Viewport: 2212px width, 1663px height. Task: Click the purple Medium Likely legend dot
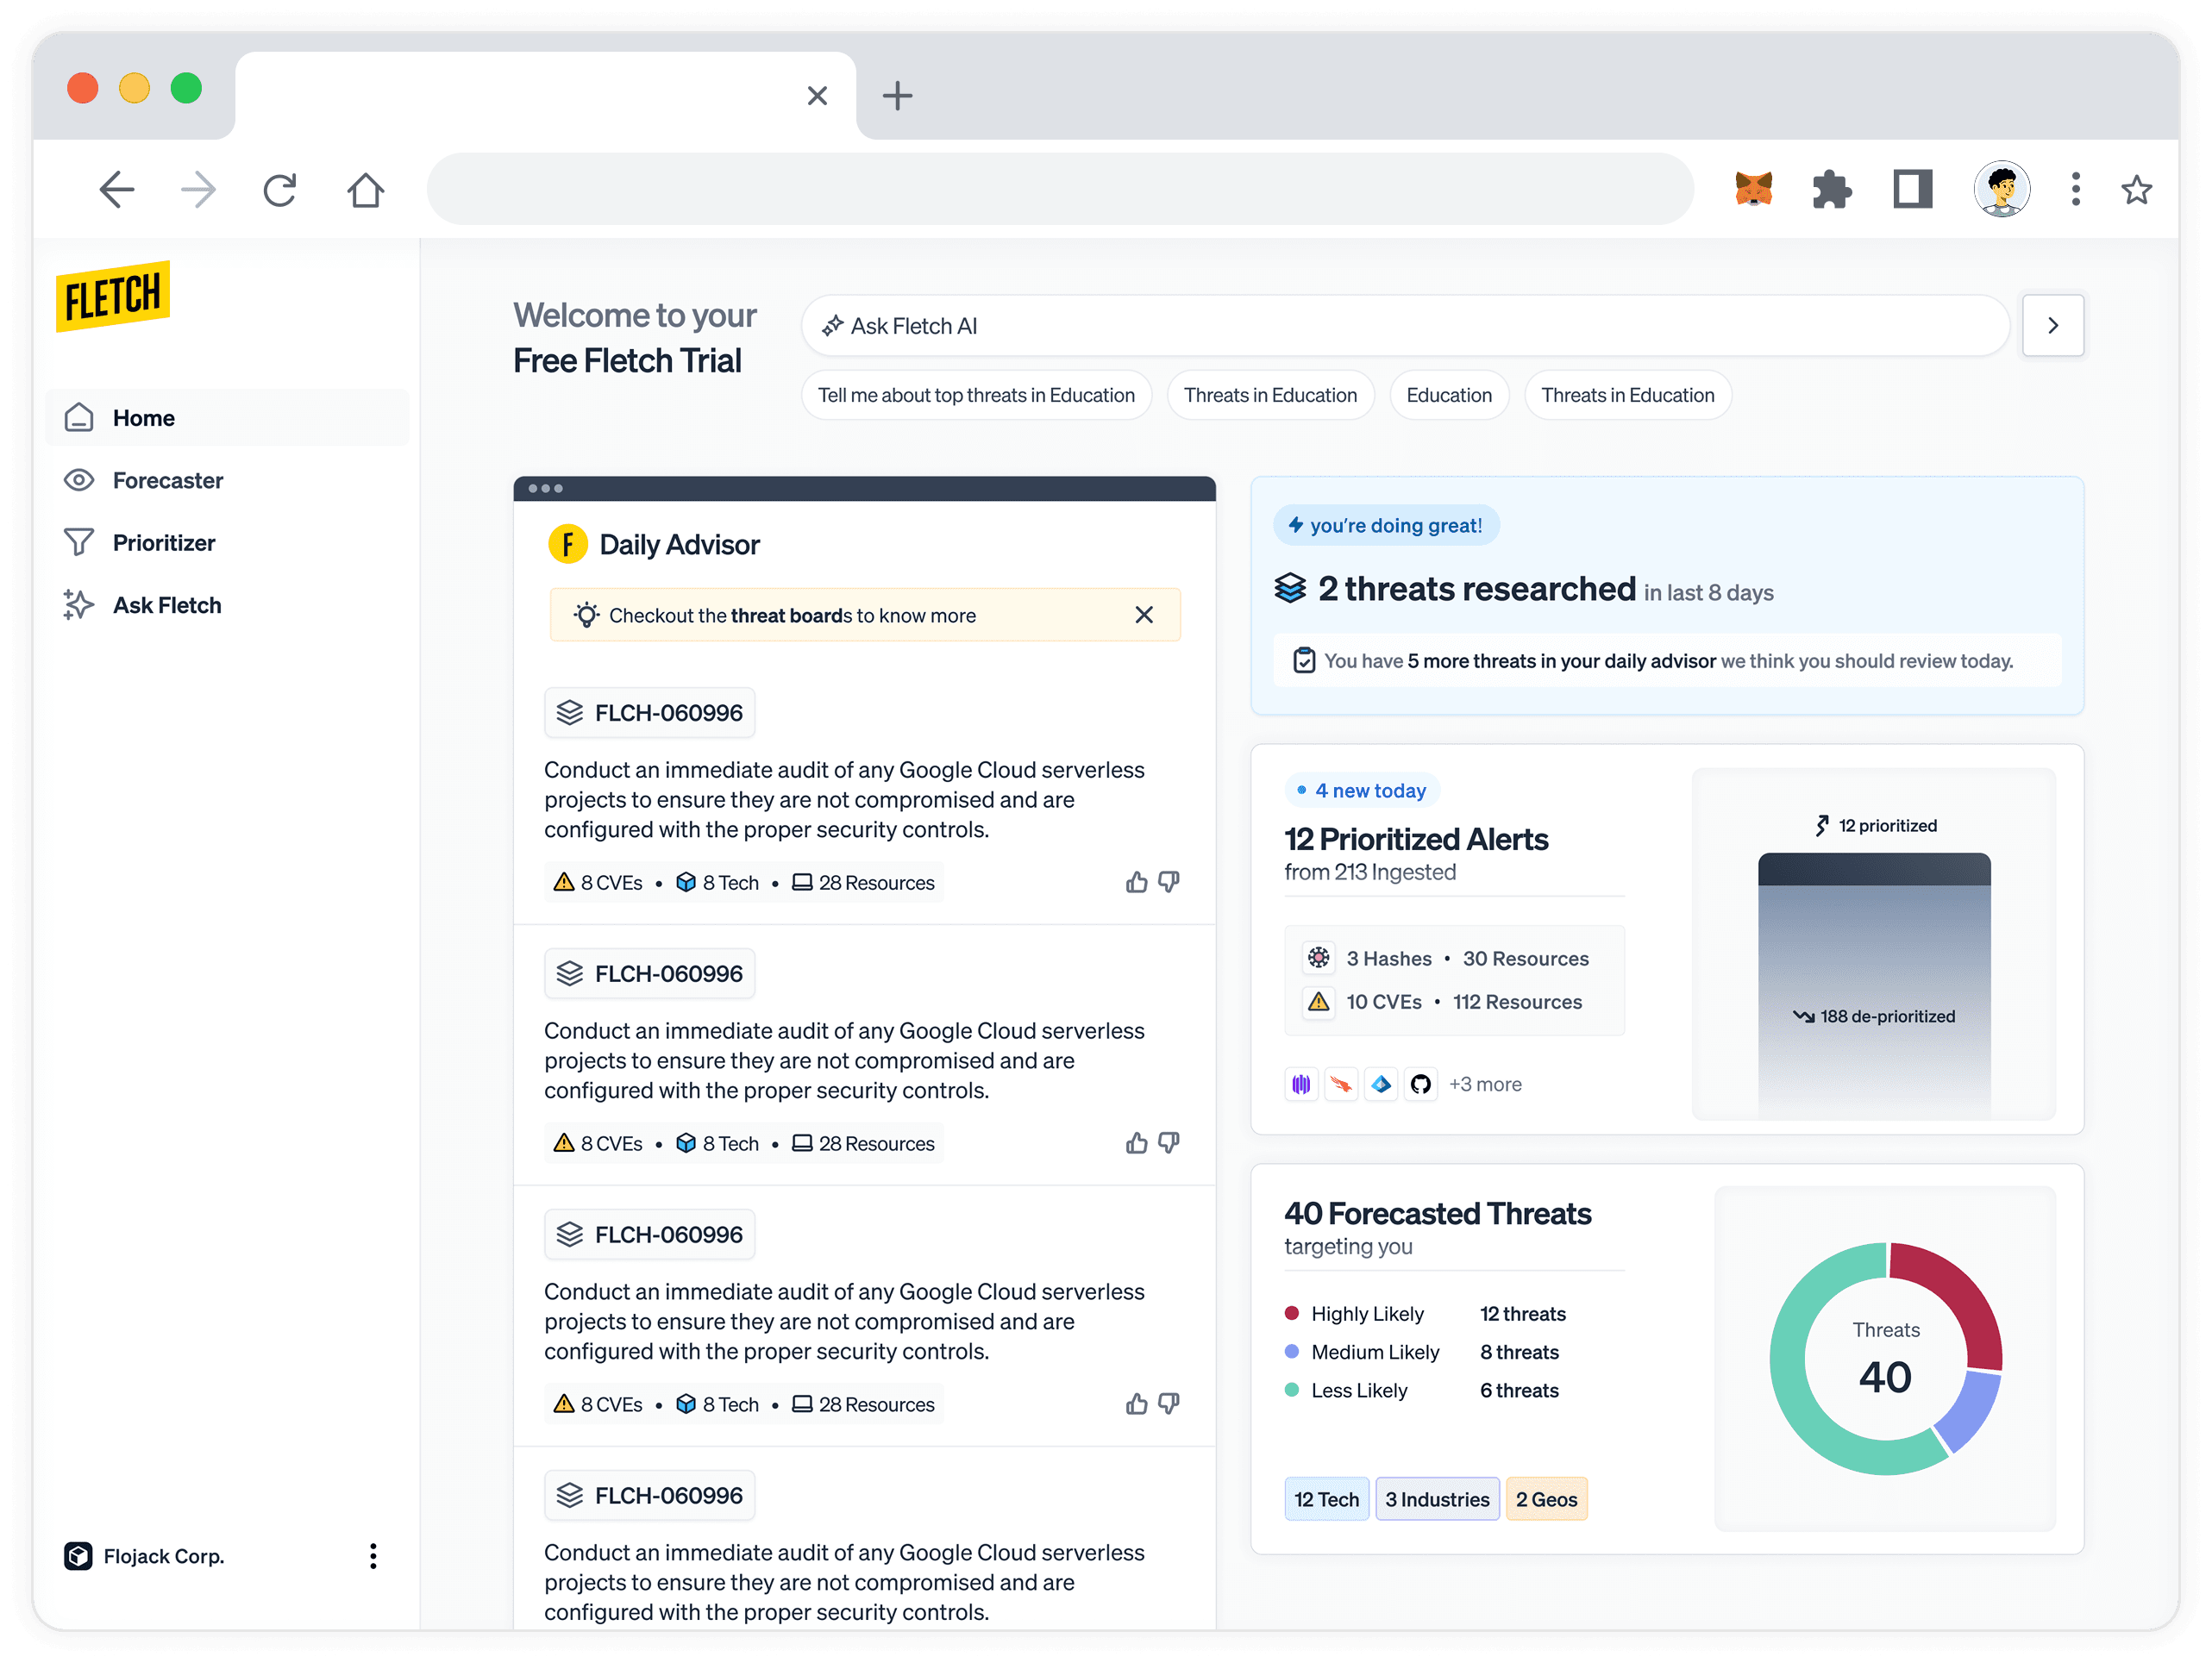(x=1292, y=1351)
